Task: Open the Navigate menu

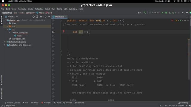Action: [x=22, y=9]
